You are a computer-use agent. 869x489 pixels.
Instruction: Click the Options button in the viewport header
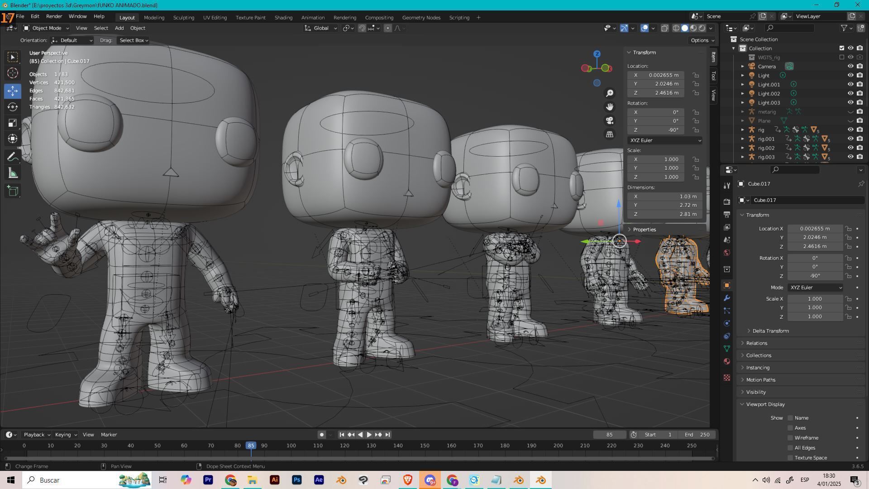[x=702, y=40]
